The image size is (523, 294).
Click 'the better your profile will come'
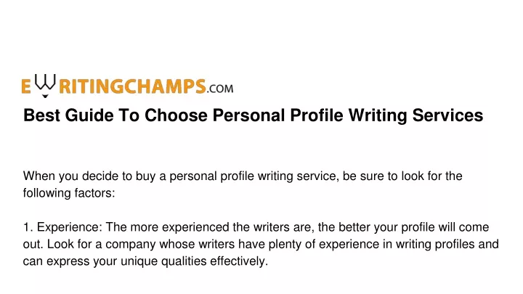[404, 227]
